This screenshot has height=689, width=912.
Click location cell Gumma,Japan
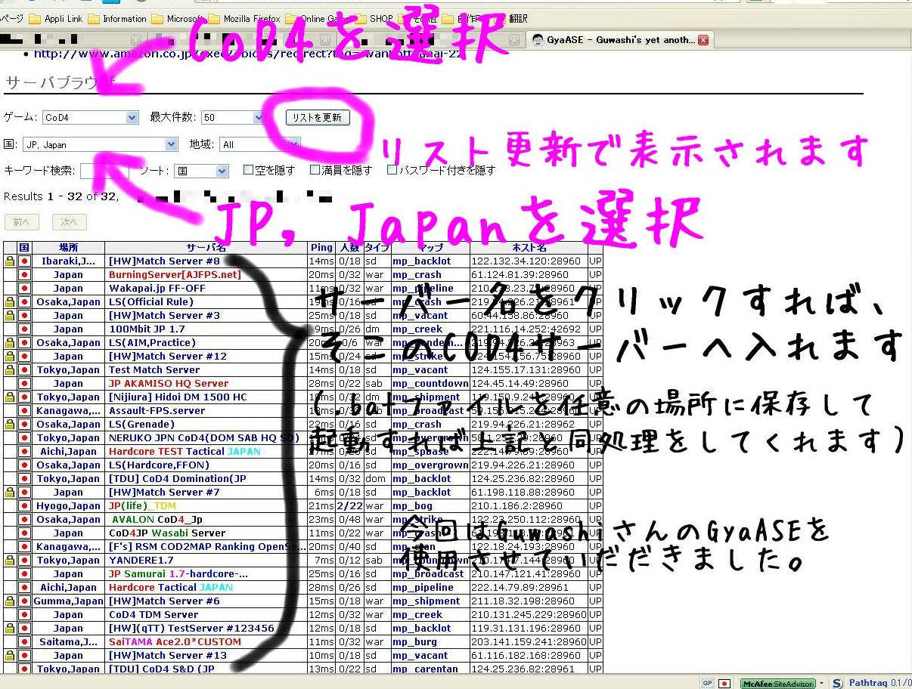tap(68, 601)
